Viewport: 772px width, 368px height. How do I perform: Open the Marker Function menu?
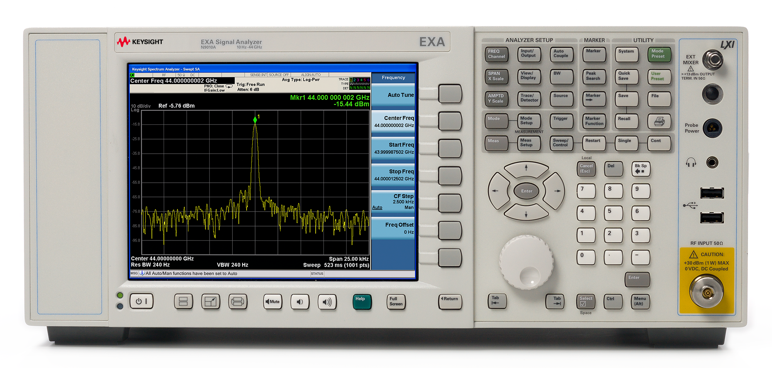coord(594,121)
